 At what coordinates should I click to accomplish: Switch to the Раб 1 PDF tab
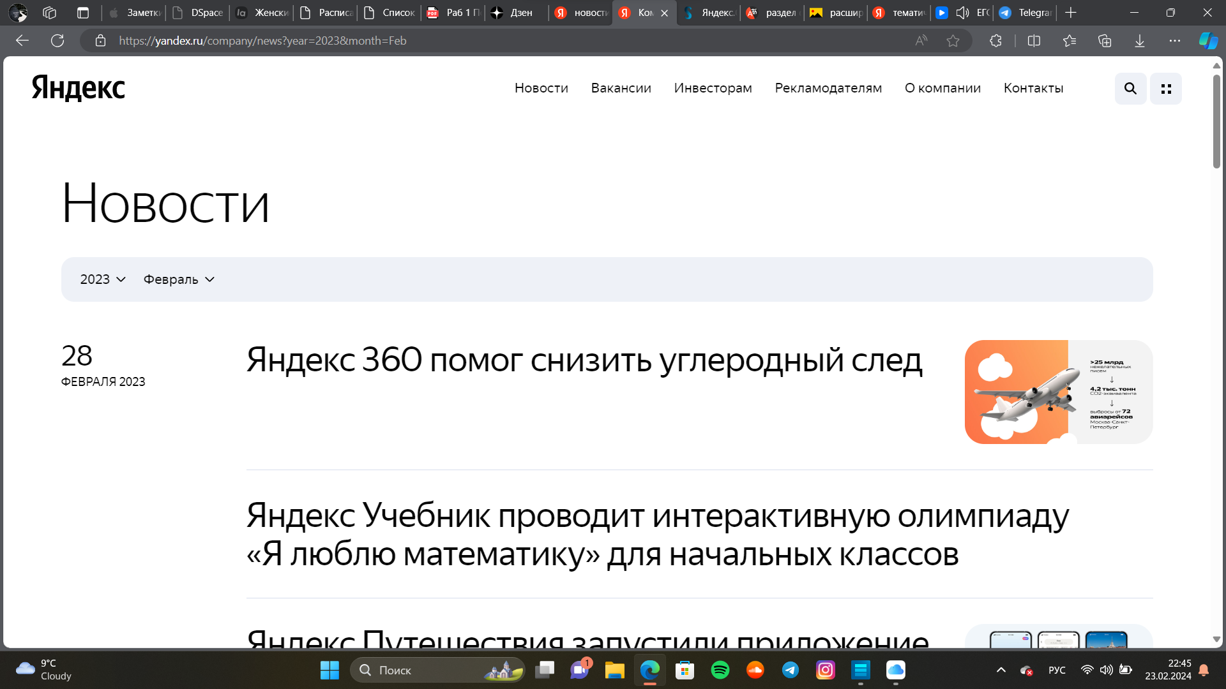[453, 13]
